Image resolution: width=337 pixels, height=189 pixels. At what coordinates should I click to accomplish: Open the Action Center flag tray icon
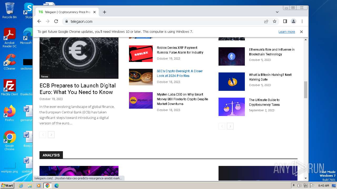312,186
